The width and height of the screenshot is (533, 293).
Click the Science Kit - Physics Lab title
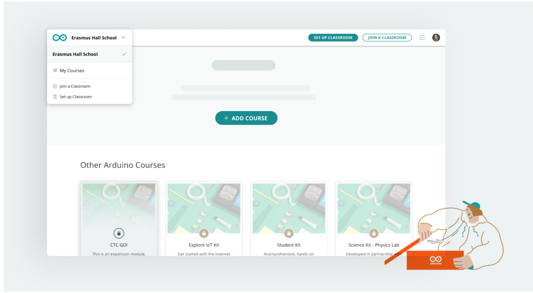374,245
